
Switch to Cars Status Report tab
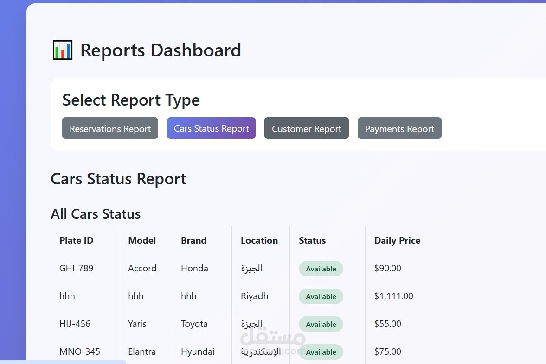[211, 128]
